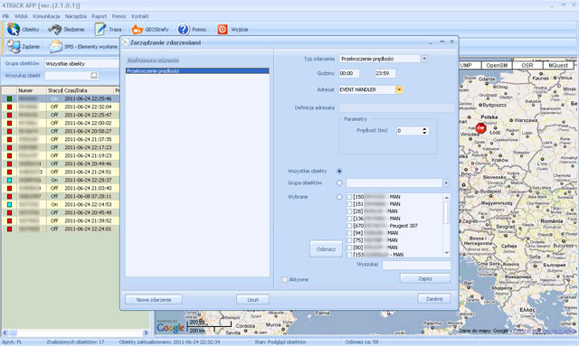Increase the Prędkość (km) spinner value
This screenshot has height=346, width=579.
click(424, 129)
